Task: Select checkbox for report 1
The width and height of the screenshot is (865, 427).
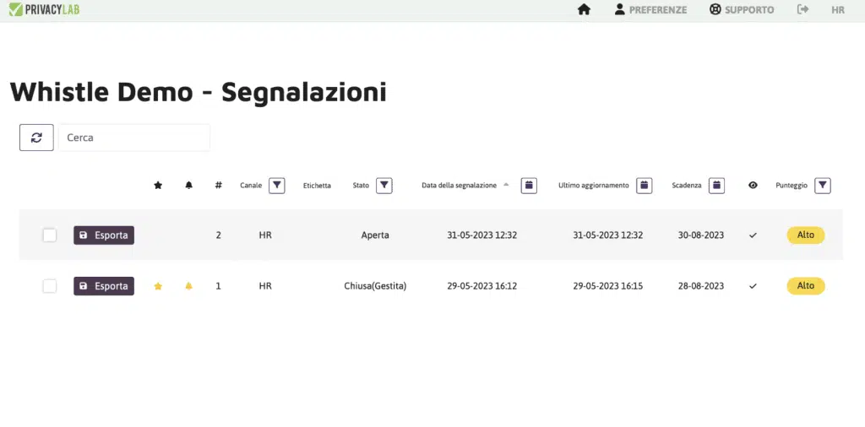Action: [50, 286]
